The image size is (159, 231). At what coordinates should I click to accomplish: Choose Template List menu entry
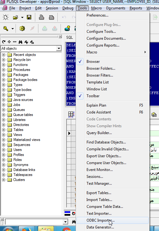tap(113, 82)
